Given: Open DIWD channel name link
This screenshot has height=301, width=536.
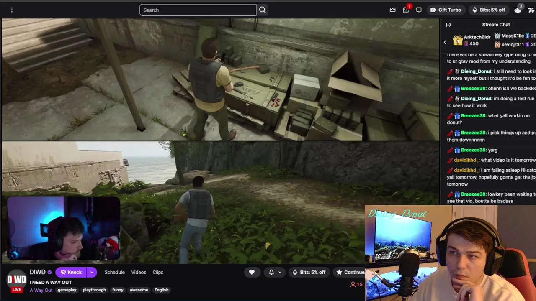Looking at the screenshot, I should click(x=38, y=272).
